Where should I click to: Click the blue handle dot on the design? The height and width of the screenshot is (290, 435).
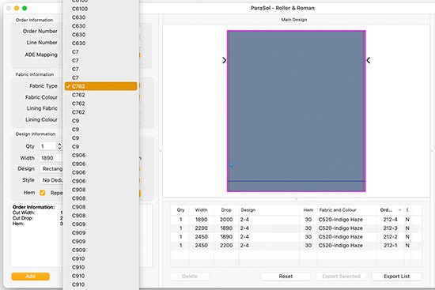231,165
